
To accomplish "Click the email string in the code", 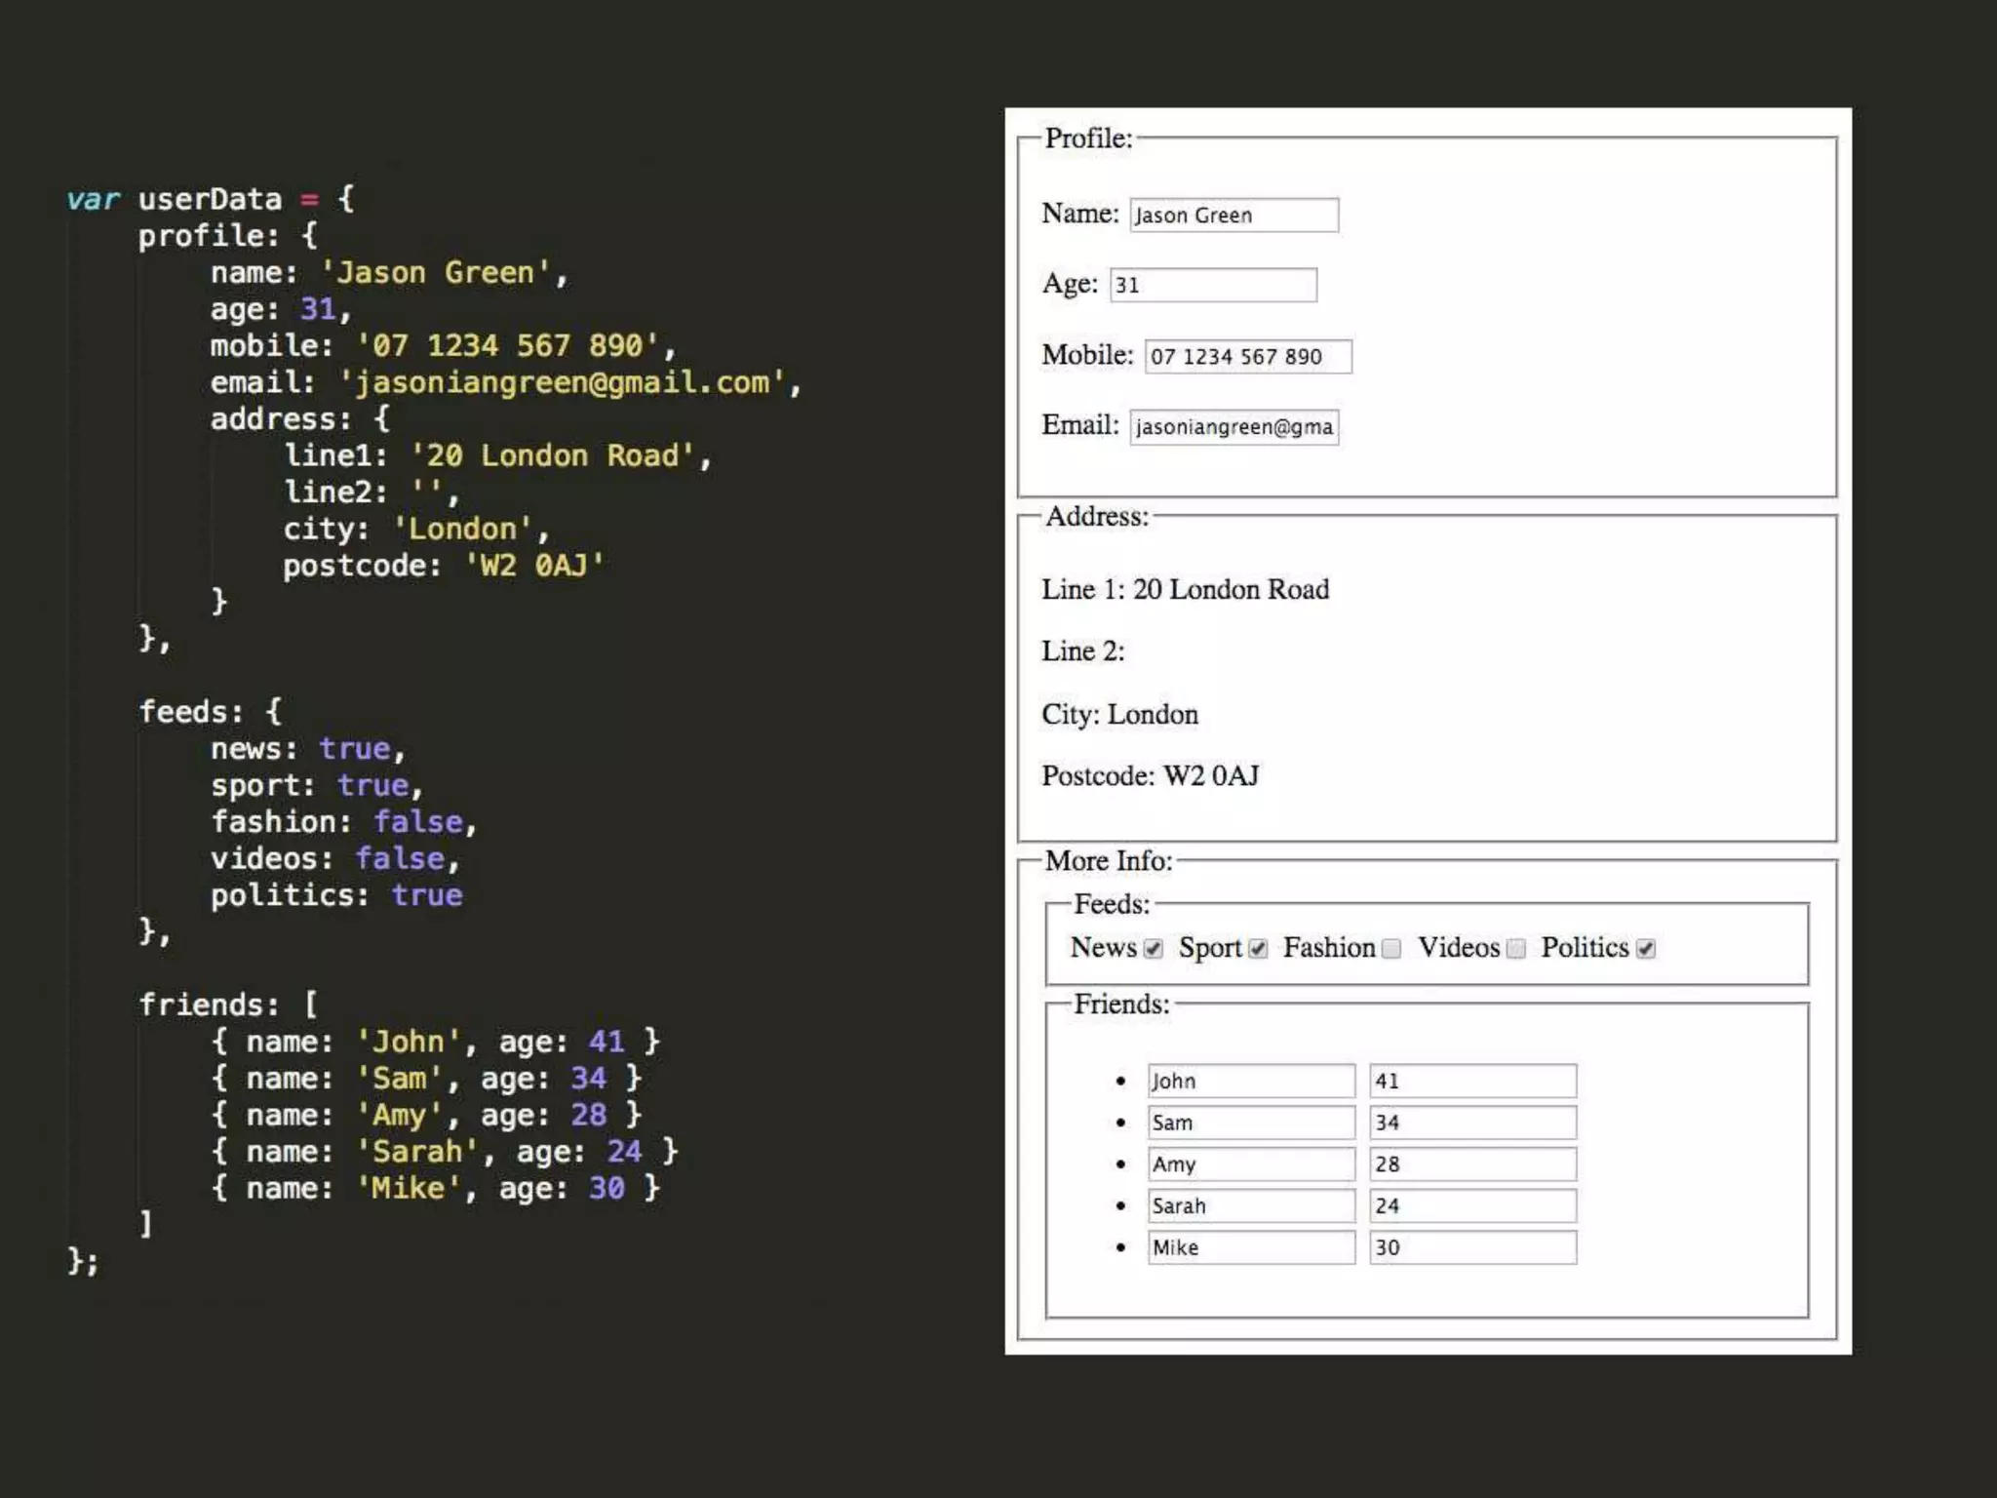I will (563, 382).
